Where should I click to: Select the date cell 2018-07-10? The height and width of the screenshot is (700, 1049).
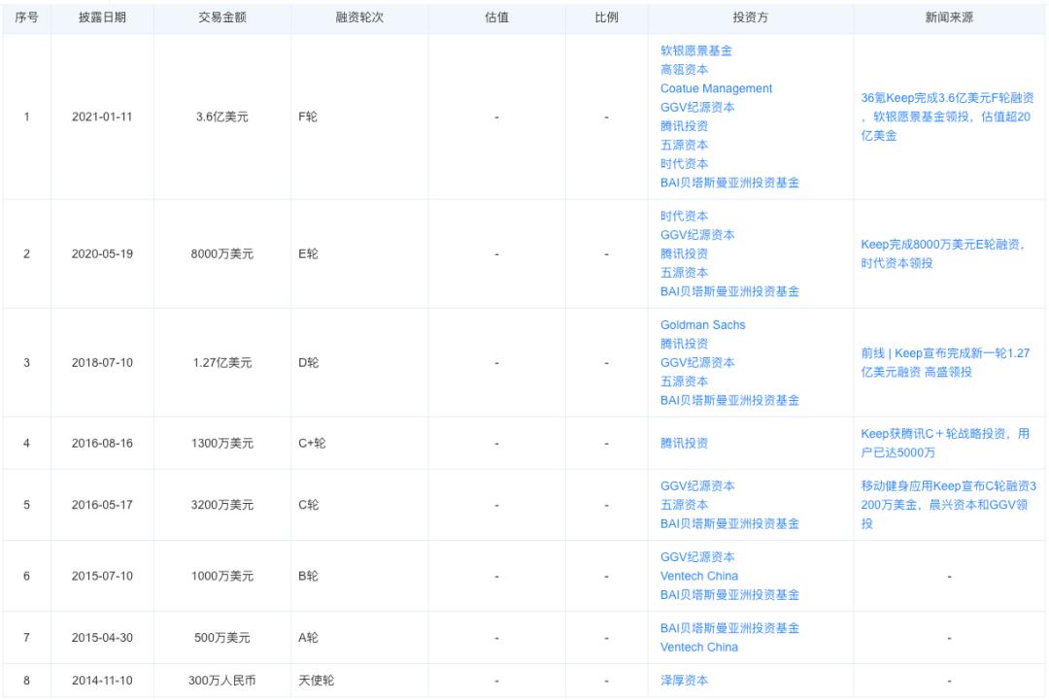coord(102,362)
